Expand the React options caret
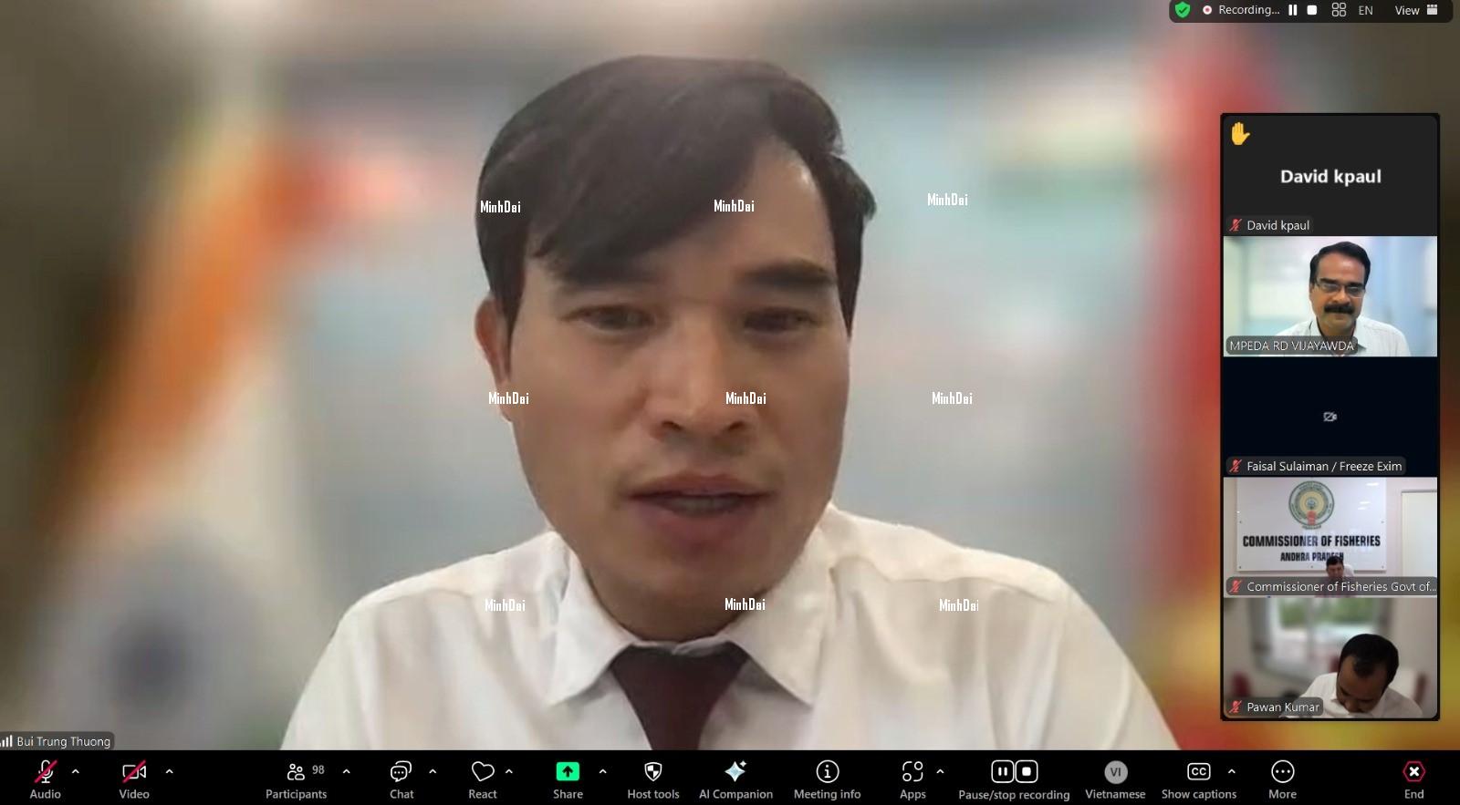The image size is (1460, 805). coord(509,771)
